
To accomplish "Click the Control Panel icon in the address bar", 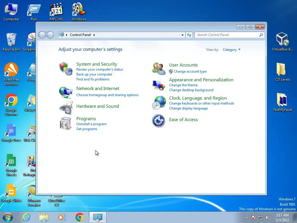I will 61,35.
